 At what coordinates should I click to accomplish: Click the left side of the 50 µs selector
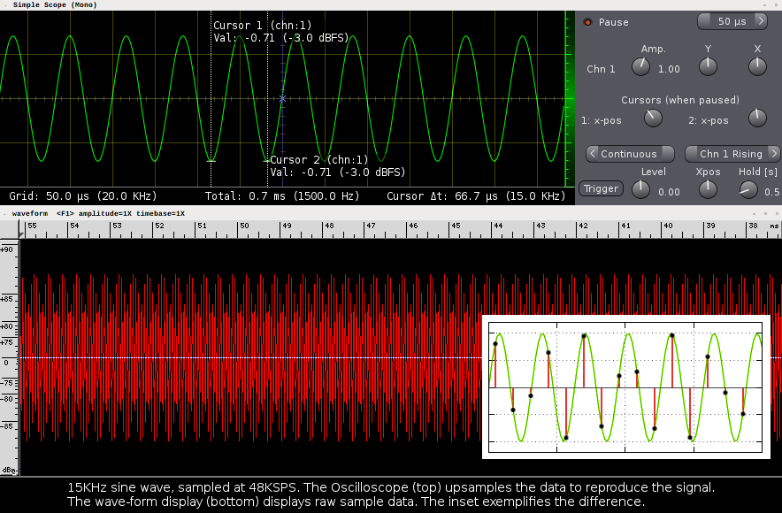click(x=703, y=21)
